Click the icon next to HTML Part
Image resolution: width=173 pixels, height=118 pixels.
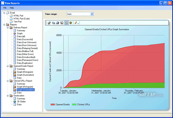click(x=11, y=16)
